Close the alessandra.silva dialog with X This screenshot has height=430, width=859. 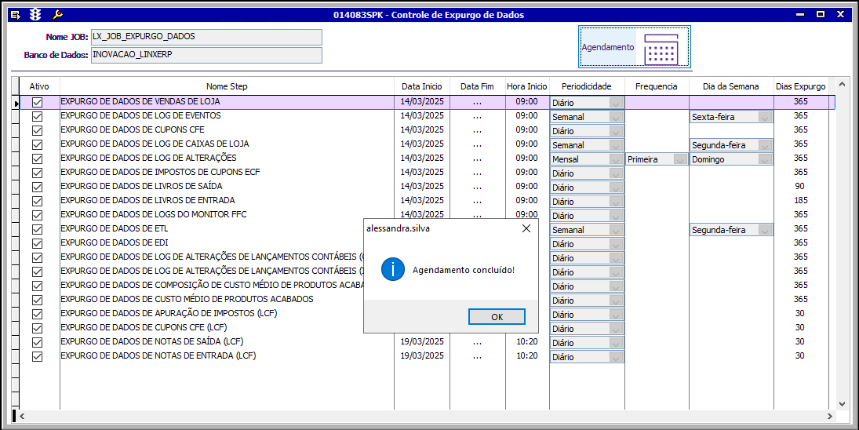pos(526,229)
